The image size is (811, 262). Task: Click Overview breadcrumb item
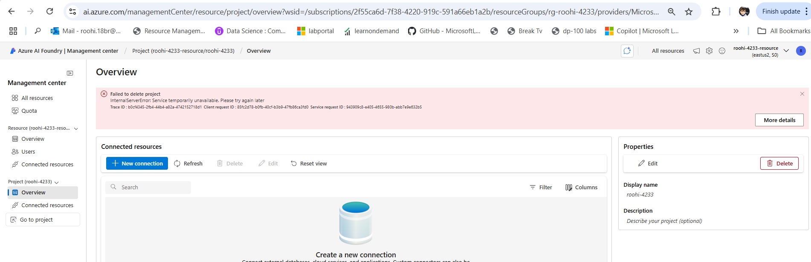pos(259,51)
